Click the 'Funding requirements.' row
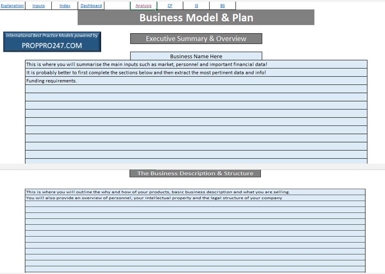The width and height of the screenshot is (385, 274). coord(196,81)
